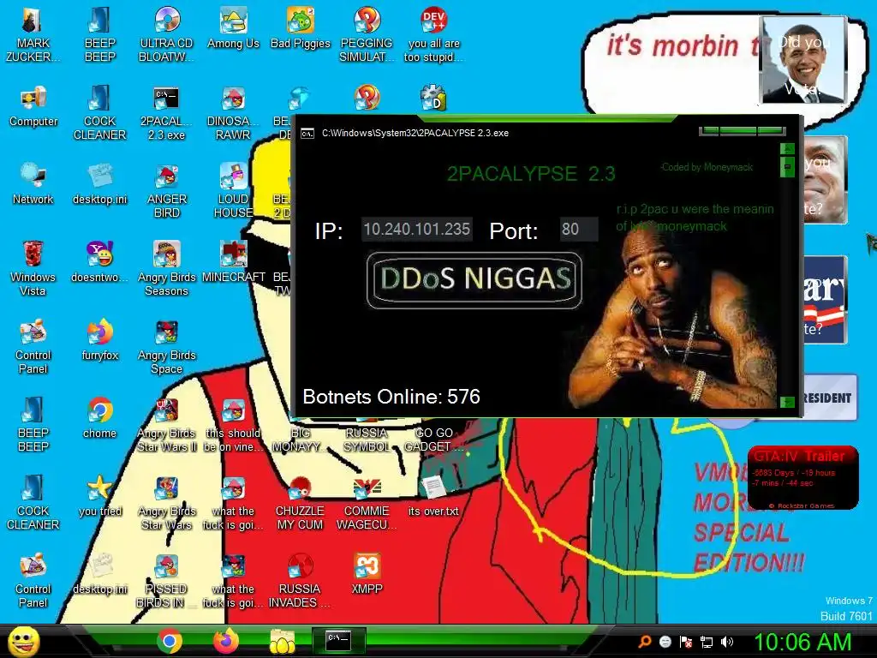The image size is (877, 658).
Task: Click the magnifier tray icon
Action: 644,641
